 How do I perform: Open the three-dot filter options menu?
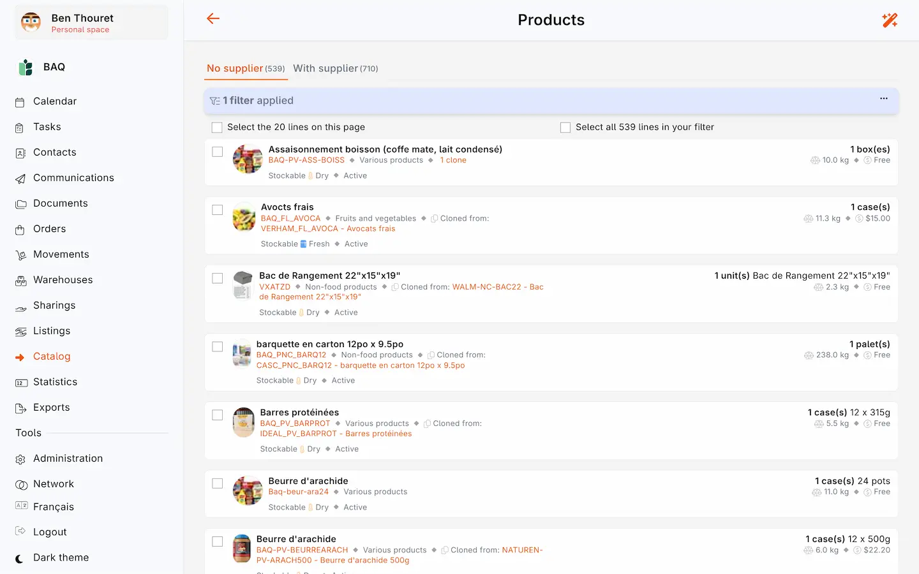pos(884,99)
